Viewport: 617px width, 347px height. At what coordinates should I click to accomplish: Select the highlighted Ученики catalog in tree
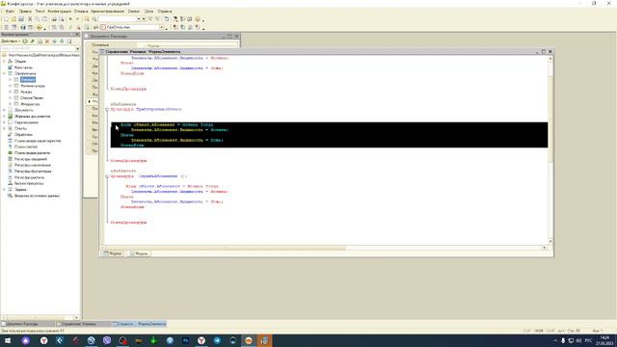(28, 79)
